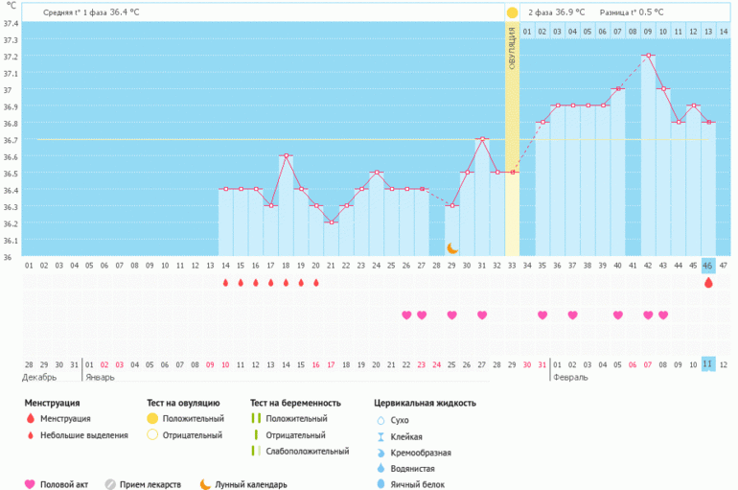Select the heart icon on cycle day 35
738x490 pixels.
542,315
